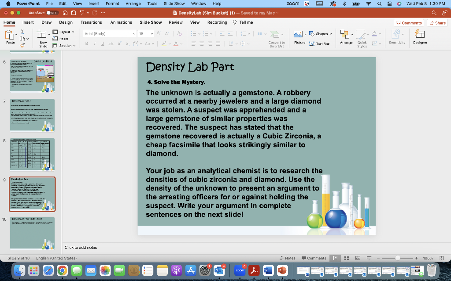Click Convert to SmartArt
Screen dimensions: 451x281
[277, 39]
